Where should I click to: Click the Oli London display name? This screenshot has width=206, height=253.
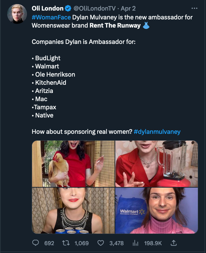point(47,9)
